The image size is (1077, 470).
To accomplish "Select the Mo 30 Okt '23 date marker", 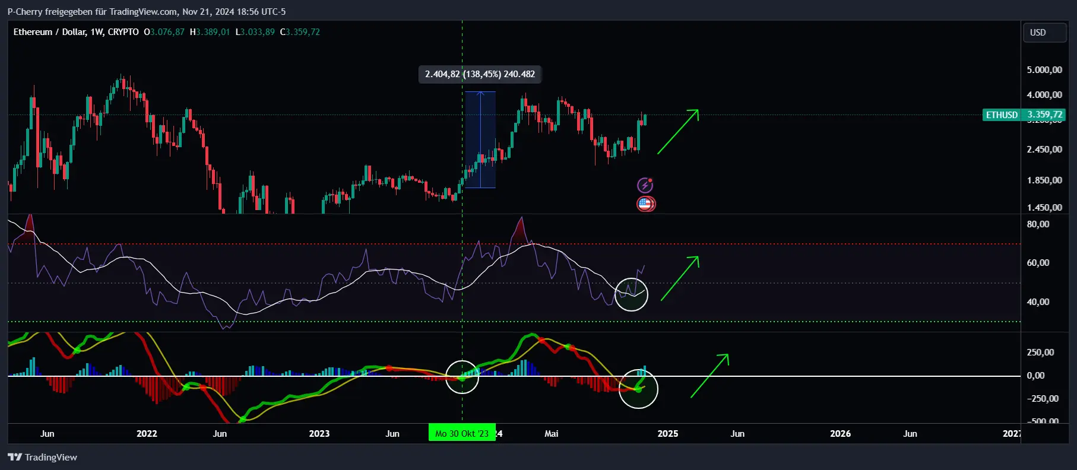I will point(462,433).
